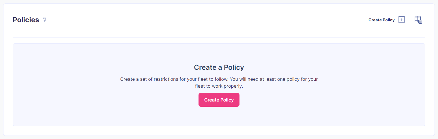The image size is (438, 139).
Task: Select the table layout icon in the header
Action: pos(418,20)
